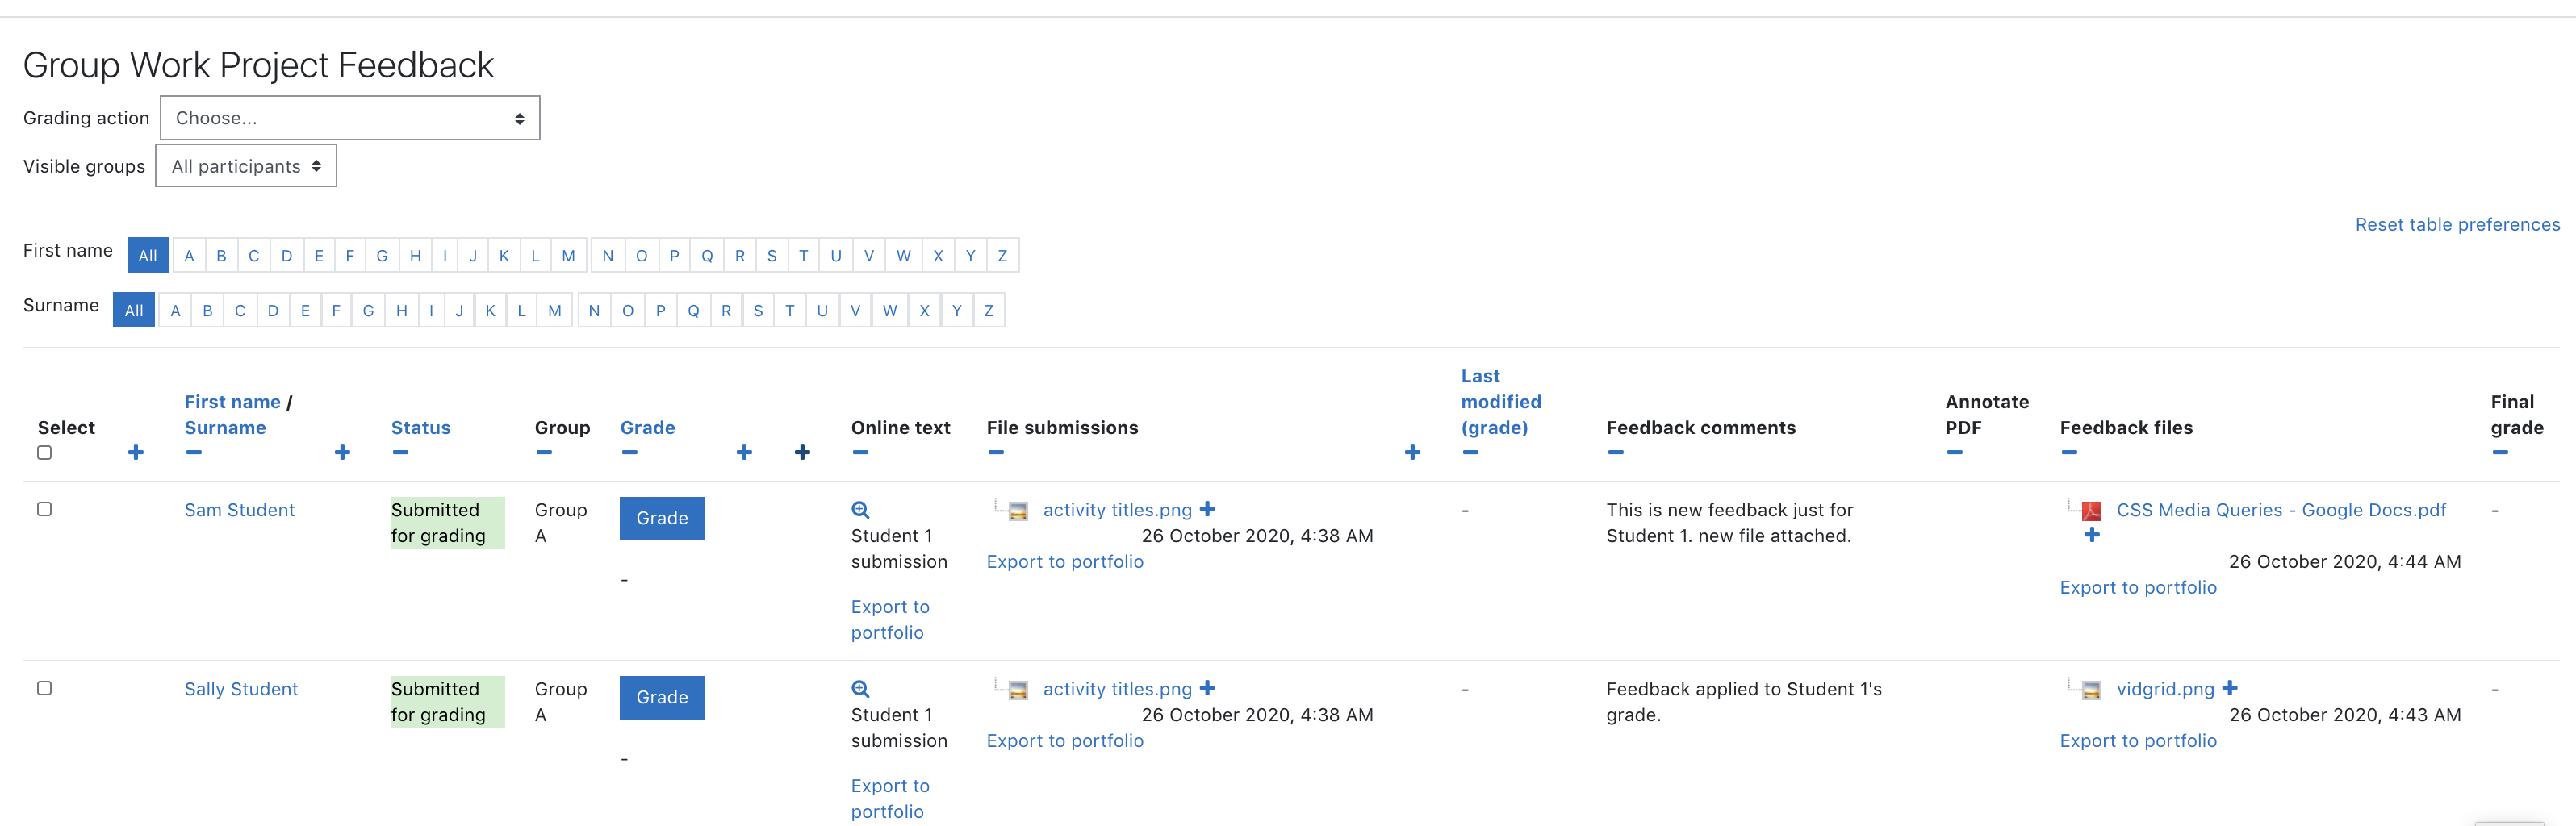Open Sam's activity titles.png file
2576x826 pixels.
pos(1117,510)
